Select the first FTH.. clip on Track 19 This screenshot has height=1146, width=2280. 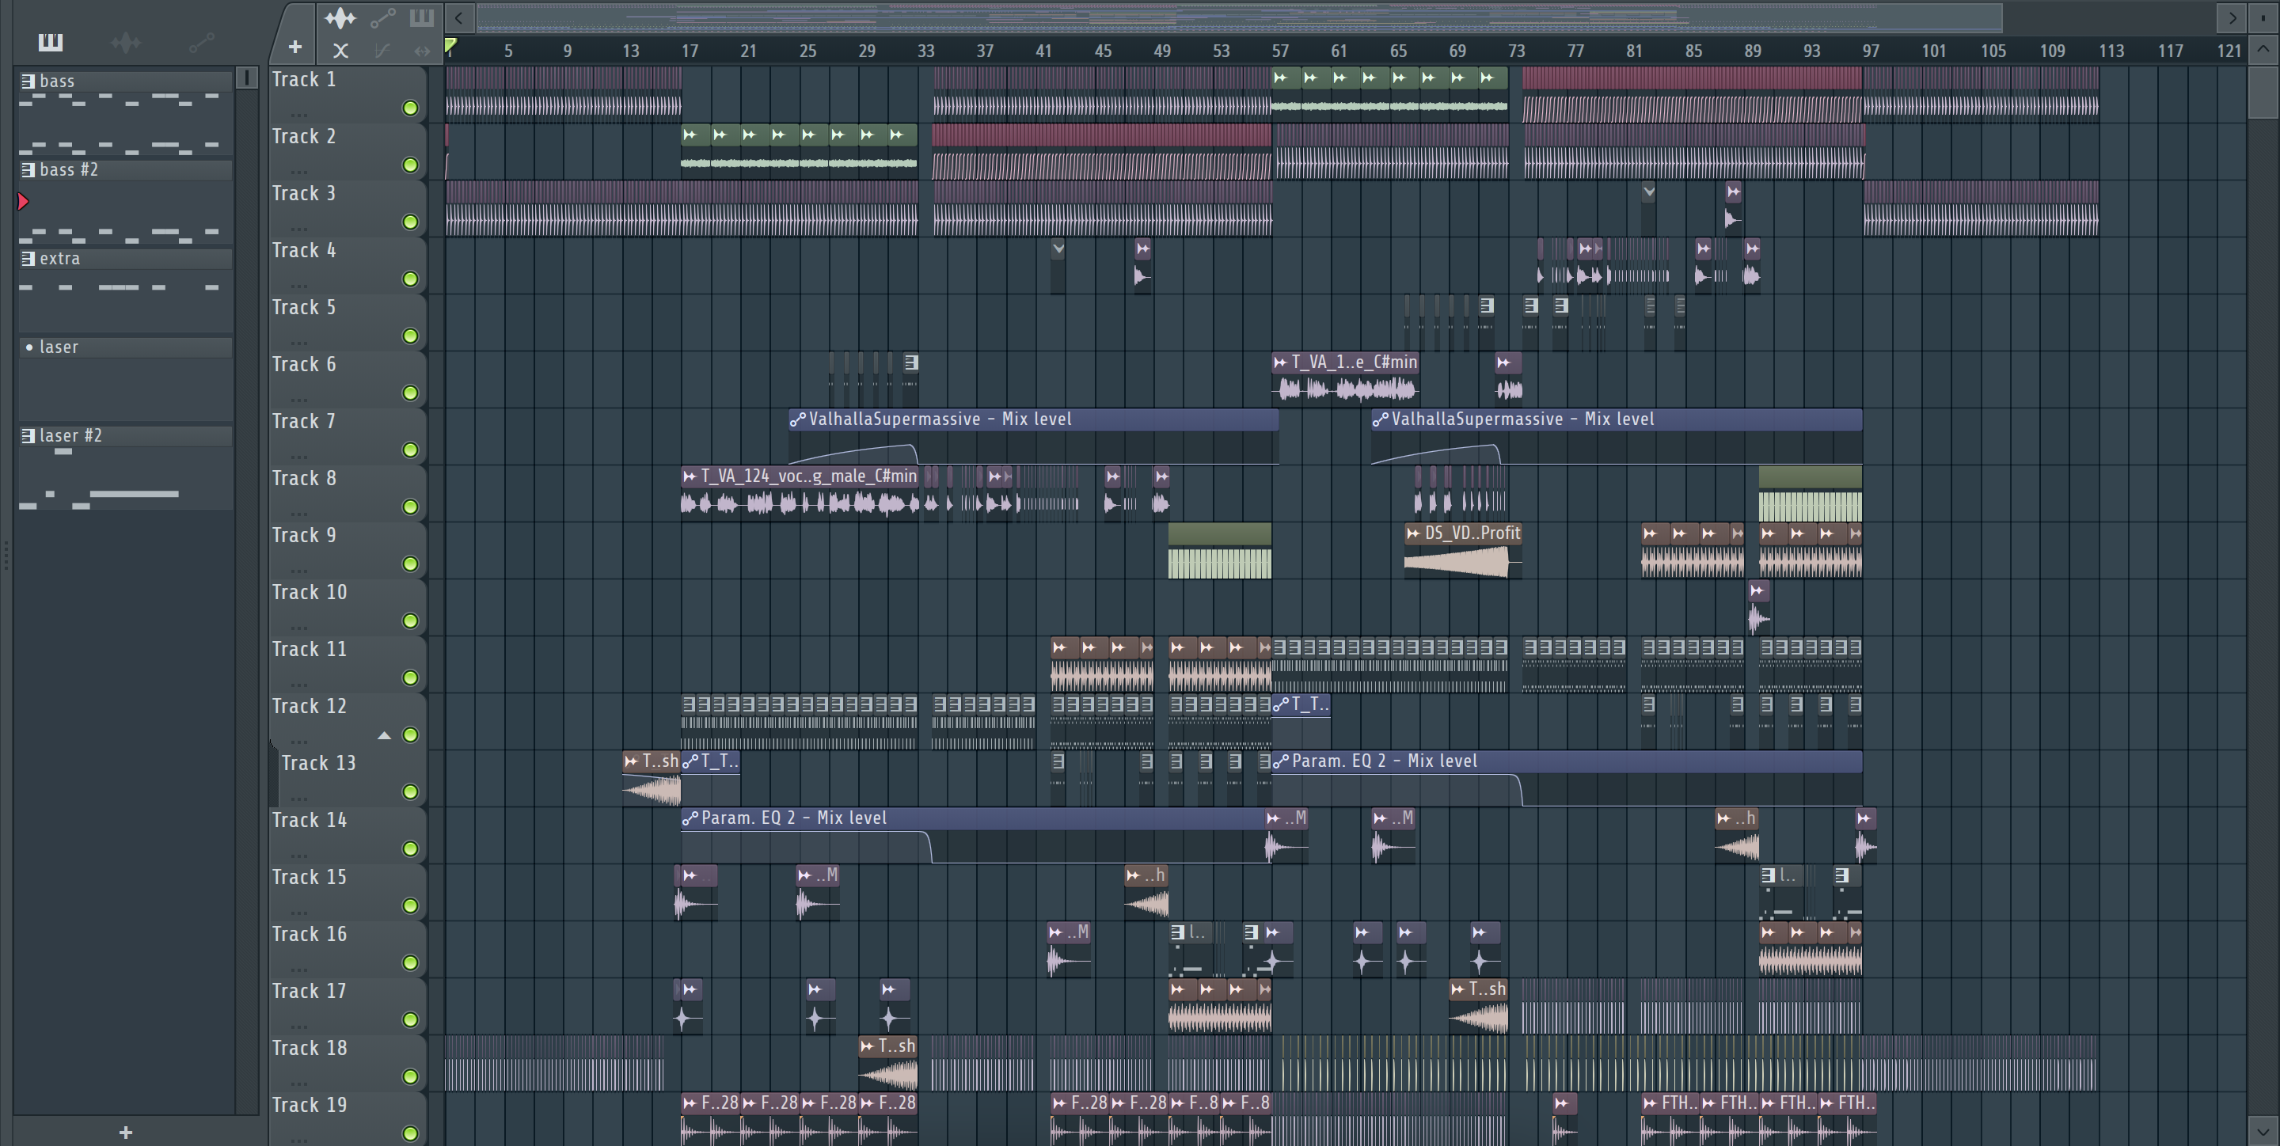point(1670,1121)
